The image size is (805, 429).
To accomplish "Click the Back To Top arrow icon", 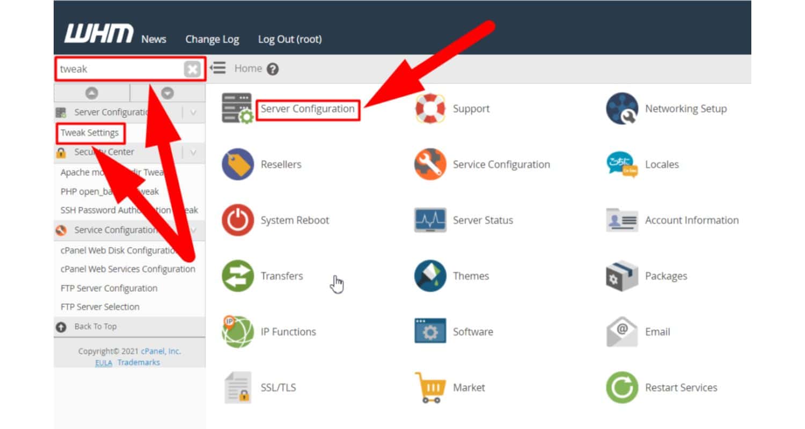I will click(x=61, y=327).
